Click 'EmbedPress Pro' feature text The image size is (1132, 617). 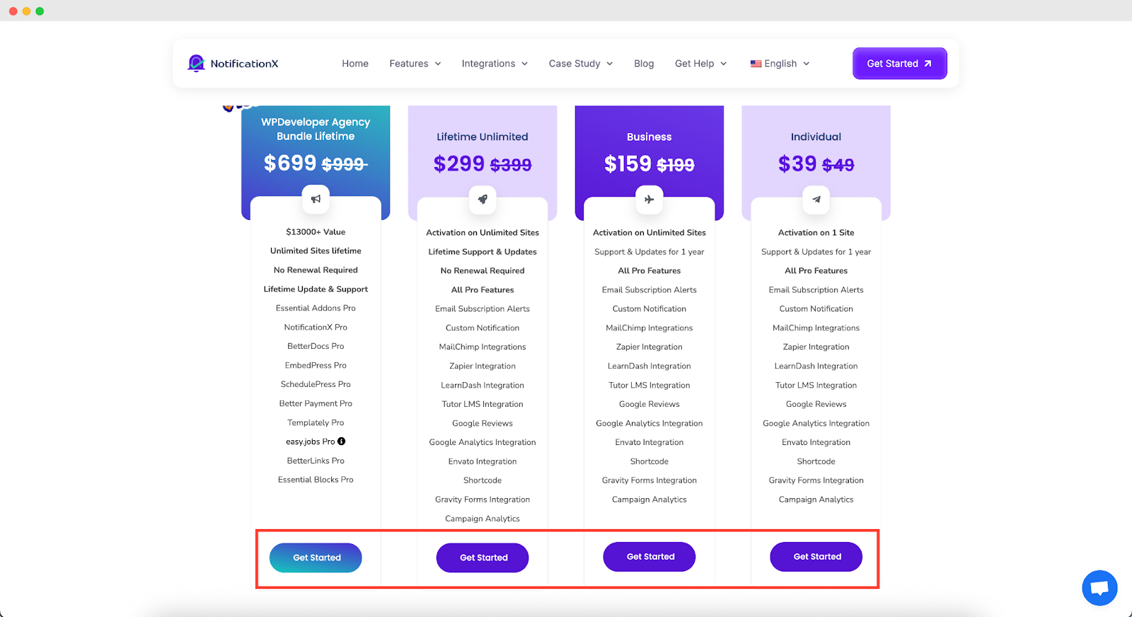click(x=316, y=366)
